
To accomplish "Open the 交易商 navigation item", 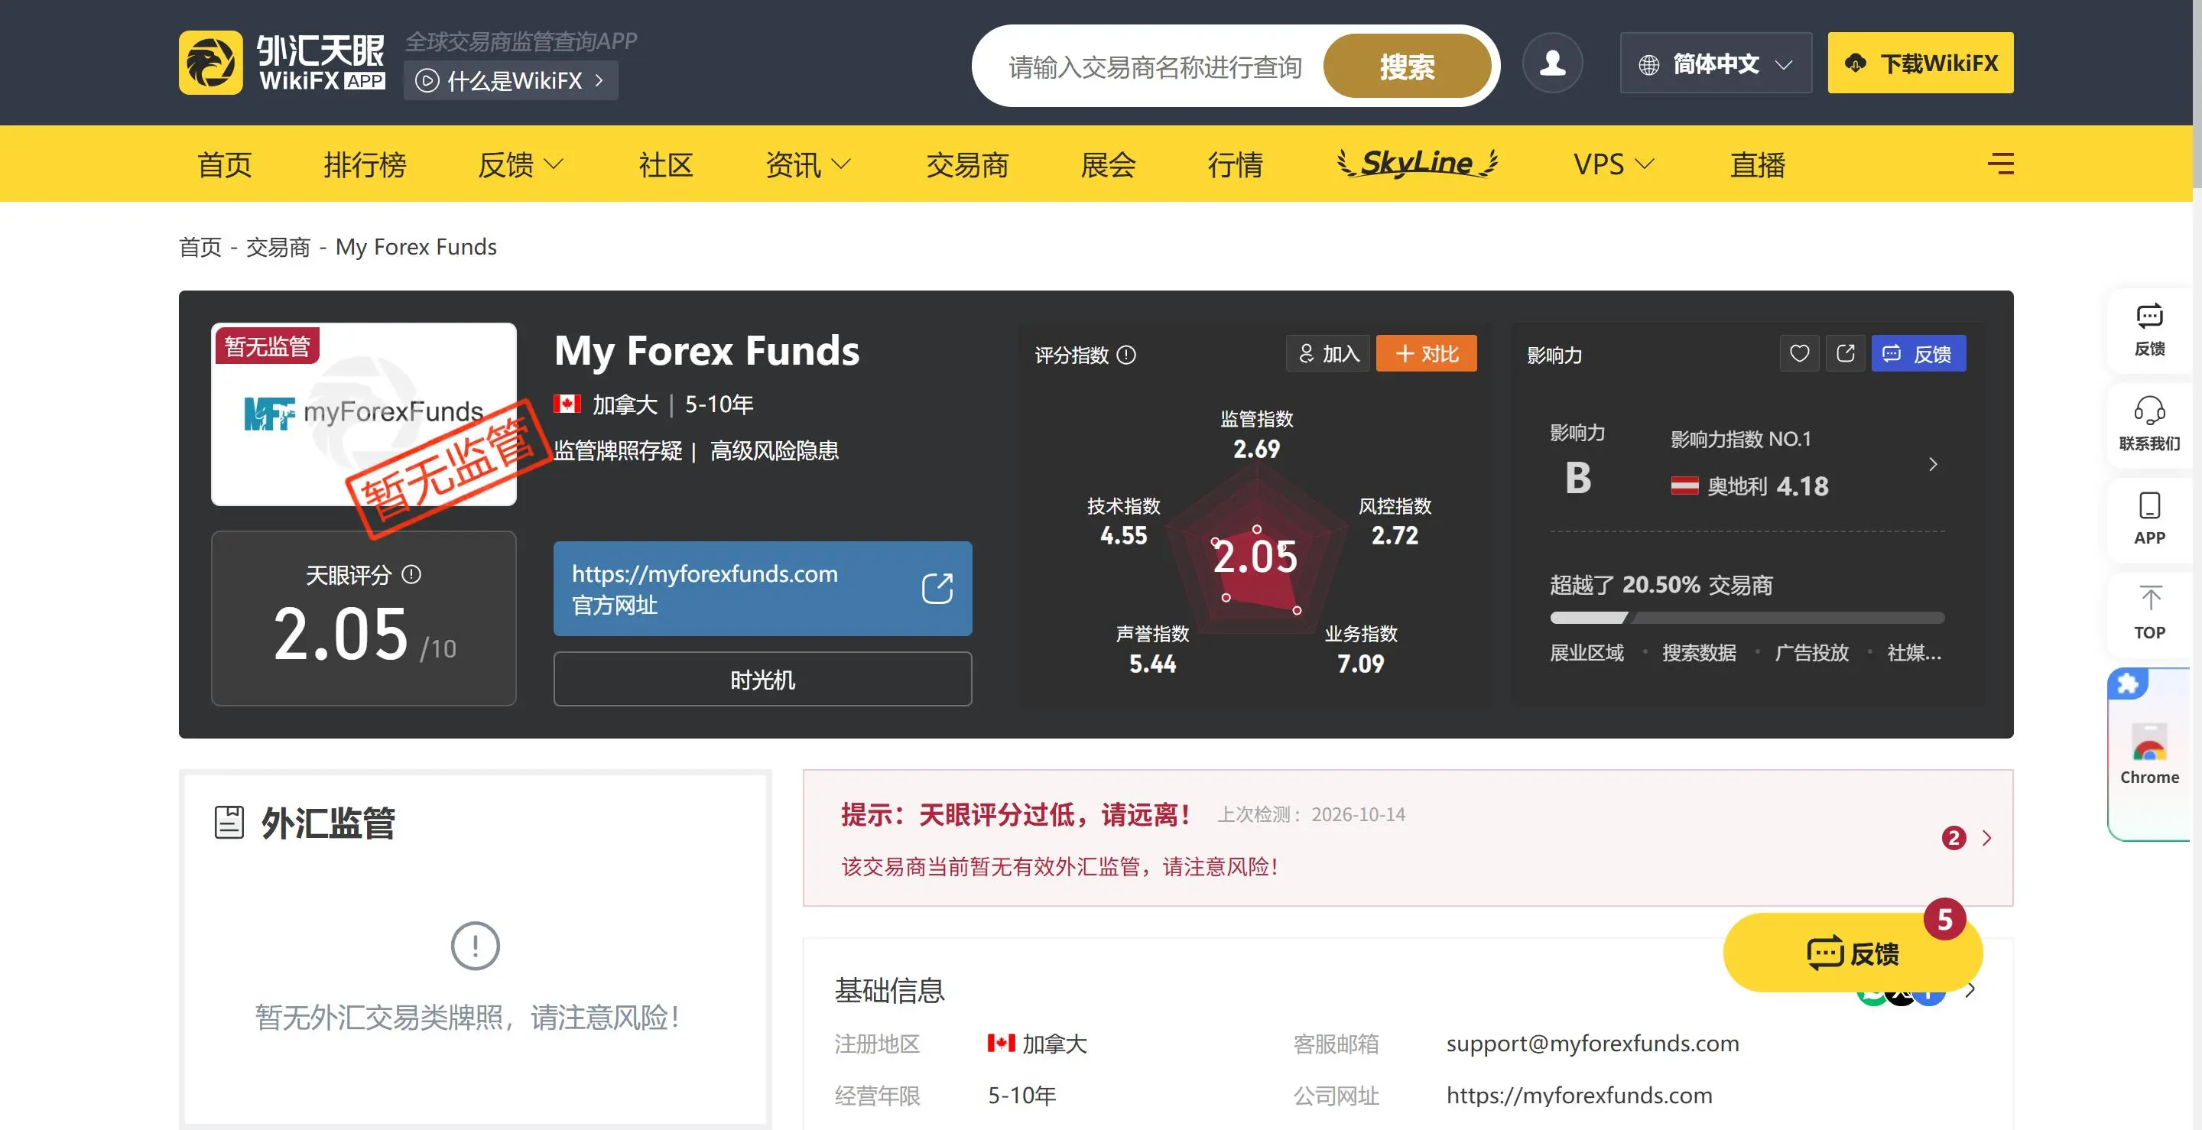I will (966, 164).
